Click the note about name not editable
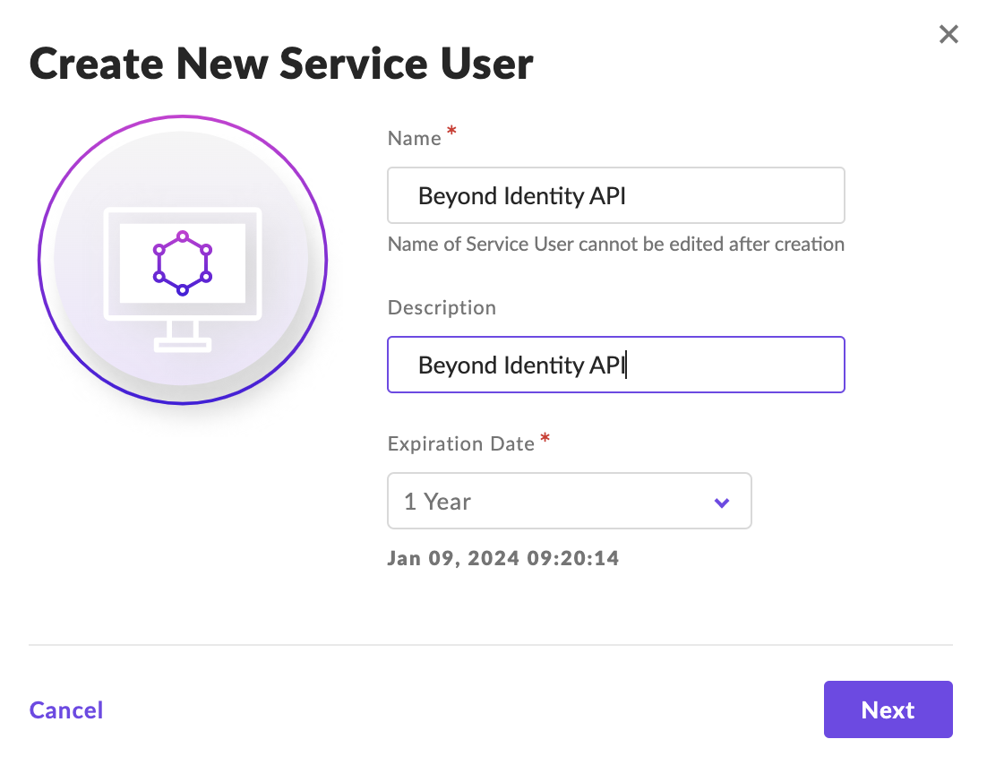This screenshot has height=765, width=987. tap(615, 245)
